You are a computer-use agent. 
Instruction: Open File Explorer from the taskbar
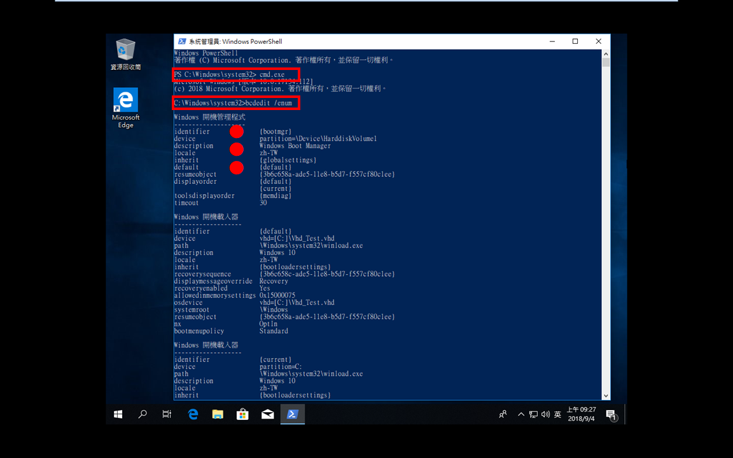pos(218,414)
